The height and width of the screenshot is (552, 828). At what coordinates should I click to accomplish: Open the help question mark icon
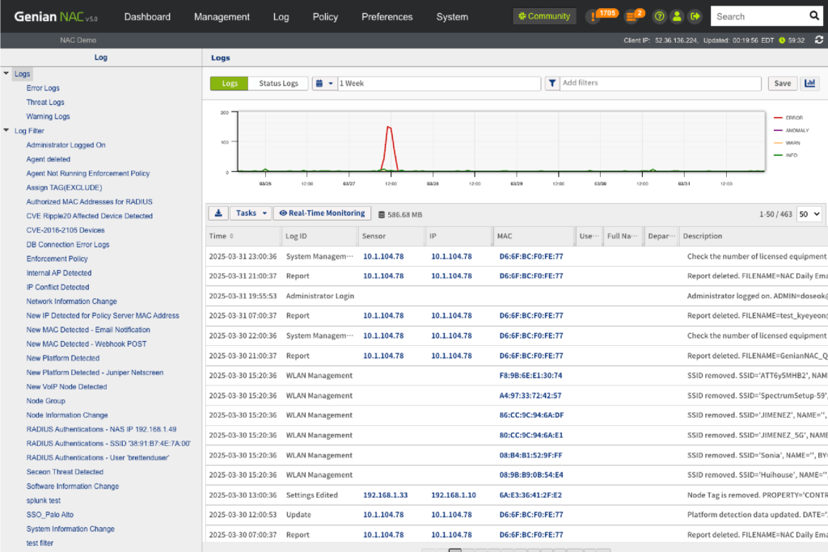click(x=659, y=16)
